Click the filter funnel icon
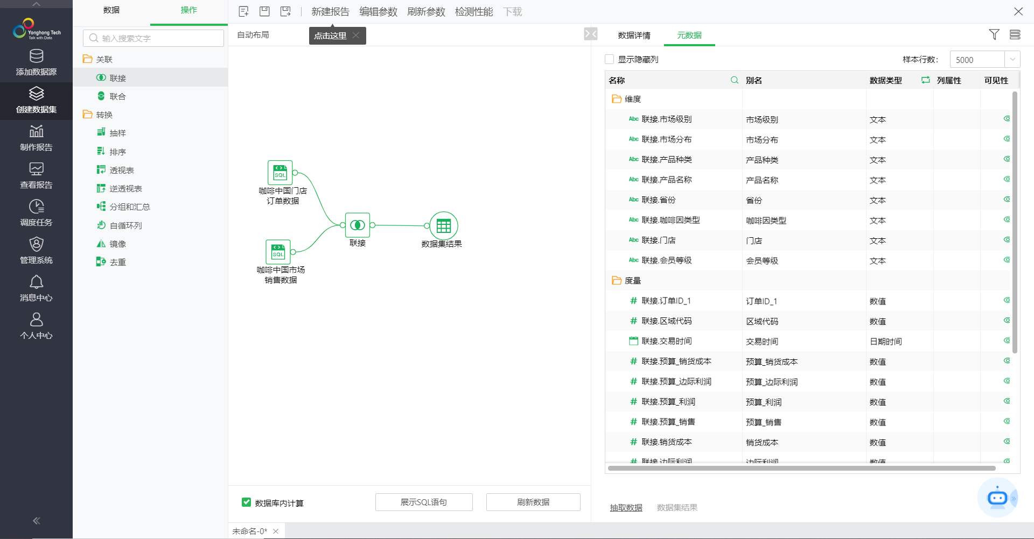The height and width of the screenshot is (539, 1034). [x=994, y=34]
